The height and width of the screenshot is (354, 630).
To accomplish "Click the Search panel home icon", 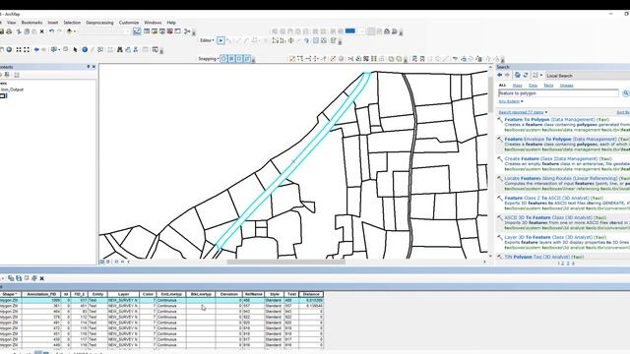I will pos(518,76).
